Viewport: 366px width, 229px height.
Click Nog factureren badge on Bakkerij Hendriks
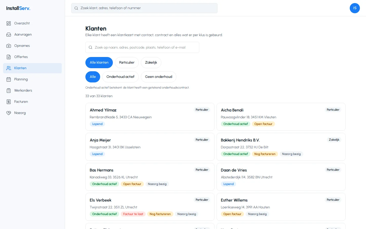pos(265,154)
